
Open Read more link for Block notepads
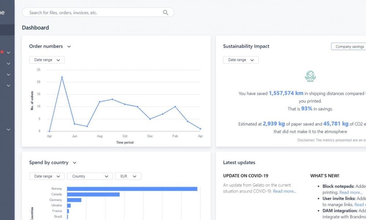(351, 192)
